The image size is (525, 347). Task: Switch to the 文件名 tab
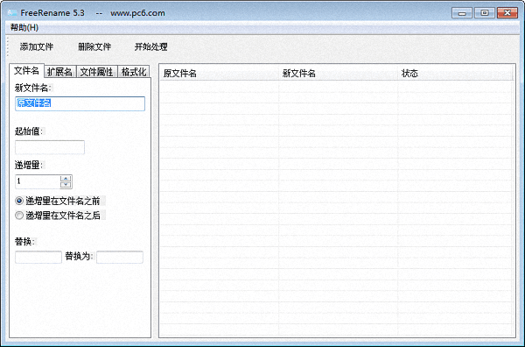[26, 71]
